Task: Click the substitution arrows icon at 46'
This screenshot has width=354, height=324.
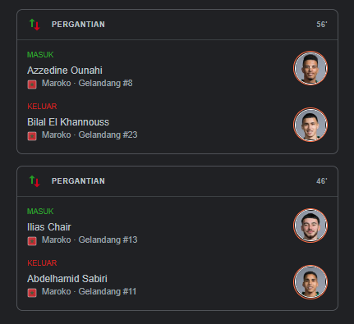Action: coord(34,181)
